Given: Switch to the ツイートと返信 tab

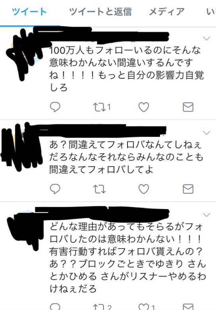Looking at the screenshot, I should pyautogui.click(x=100, y=12).
